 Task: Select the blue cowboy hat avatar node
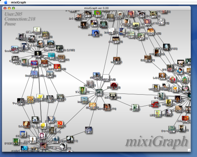(x=95, y=33)
